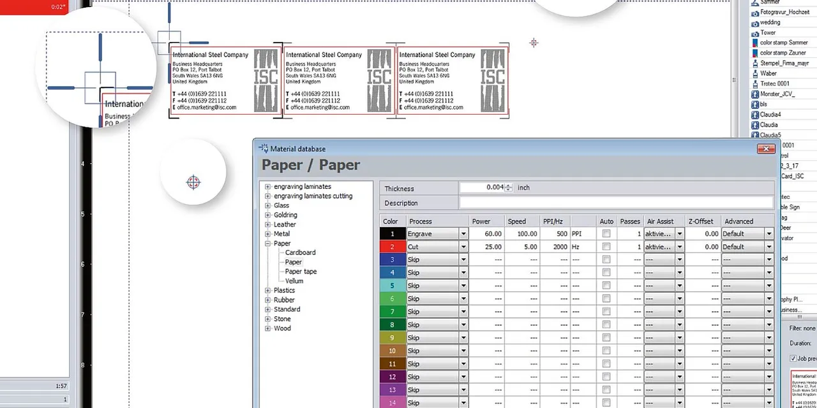The height and width of the screenshot is (408, 817).
Task: Expand the Metal material category
Action: click(267, 233)
